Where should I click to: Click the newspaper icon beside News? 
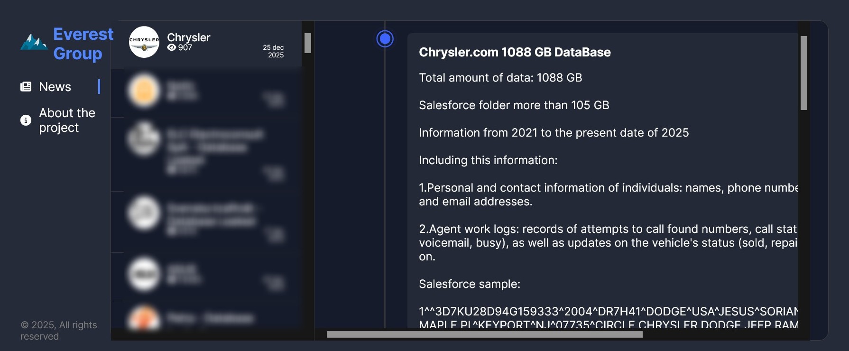[26, 87]
